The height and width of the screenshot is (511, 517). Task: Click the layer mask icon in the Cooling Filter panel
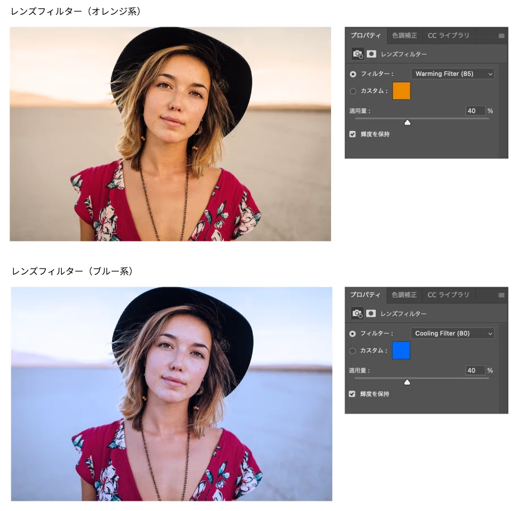tap(371, 313)
